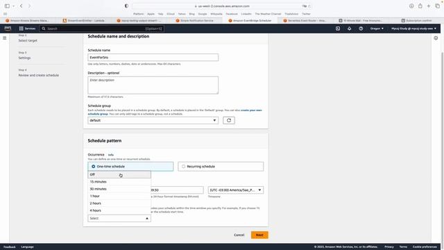Open the account menu dropdown
The height and width of the screenshot is (250, 444).
(x=413, y=28)
